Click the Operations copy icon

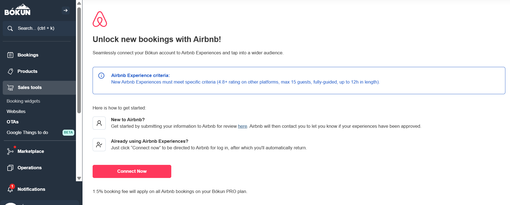point(10,168)
